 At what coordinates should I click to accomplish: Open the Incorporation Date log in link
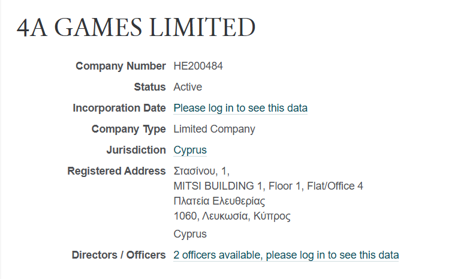240,108
